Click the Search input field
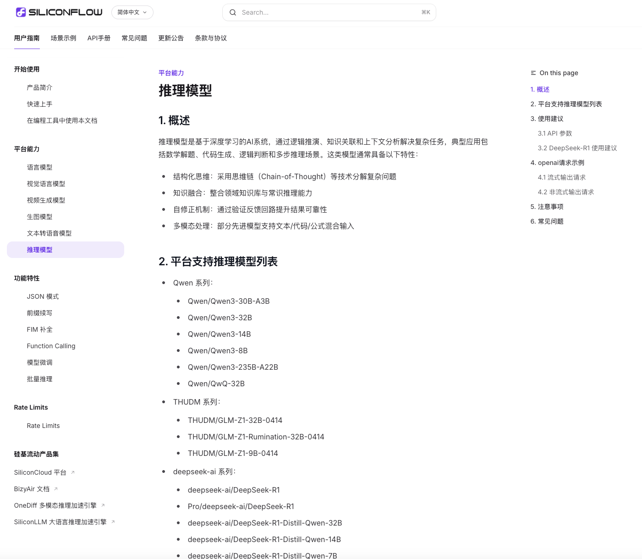This screenshot has height=559, width=642. pyautogui.click(x=329, y=12)
